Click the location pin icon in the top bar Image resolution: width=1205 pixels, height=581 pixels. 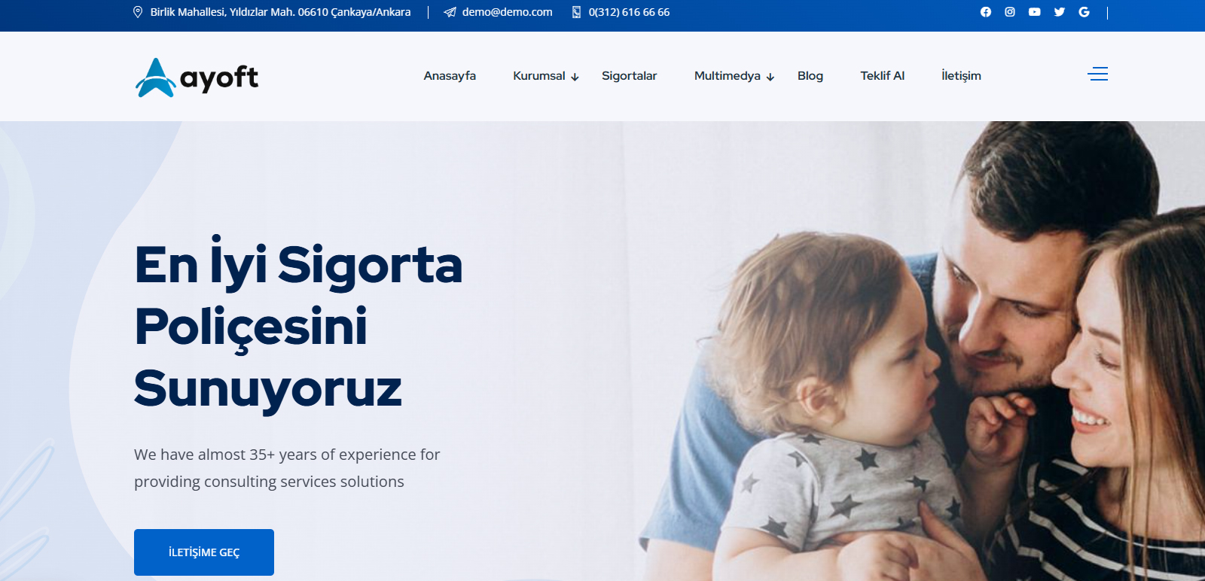point(138,12)
